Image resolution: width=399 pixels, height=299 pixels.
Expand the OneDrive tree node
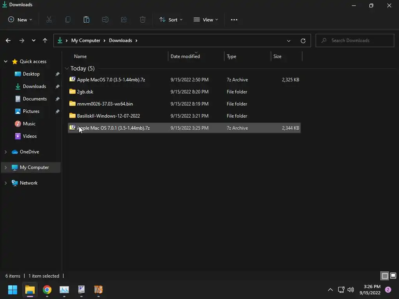(5, 152)
